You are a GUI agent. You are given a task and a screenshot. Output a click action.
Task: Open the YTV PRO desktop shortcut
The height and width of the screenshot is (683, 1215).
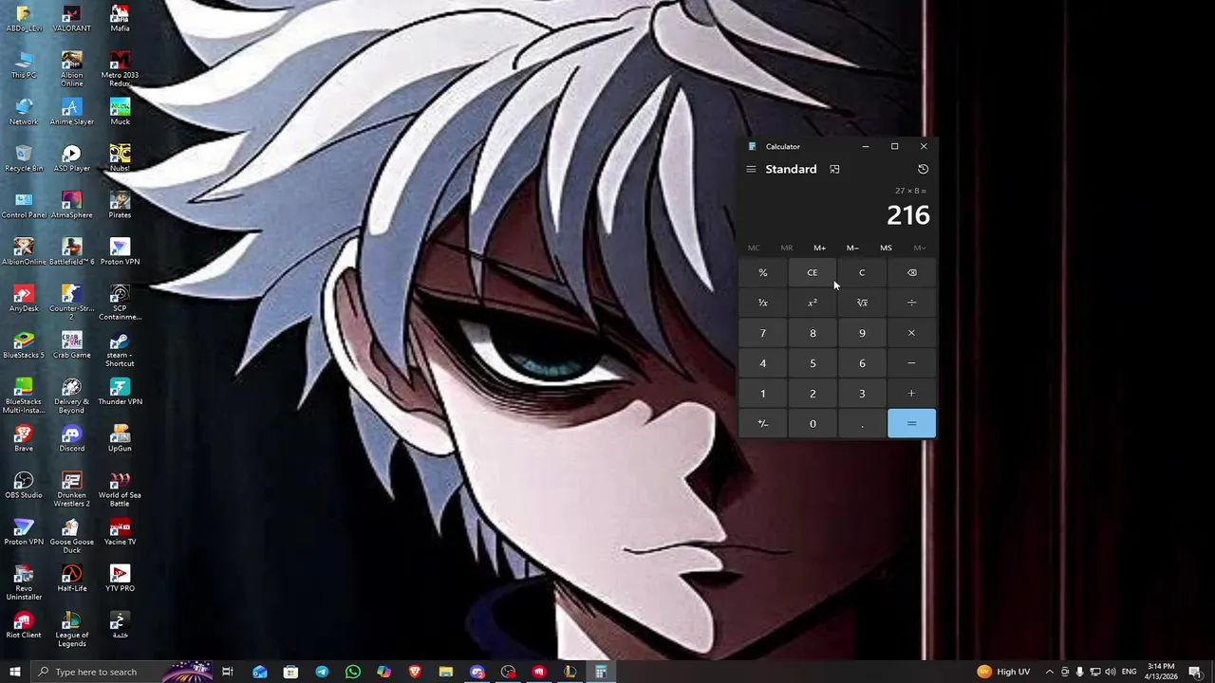tap(120, 579)
